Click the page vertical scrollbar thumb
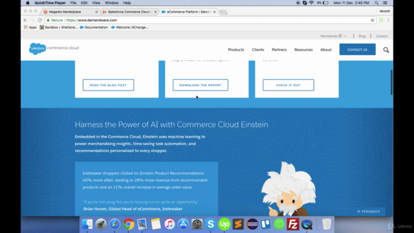This screenshot has width=414, height=233. click(391, 82)
